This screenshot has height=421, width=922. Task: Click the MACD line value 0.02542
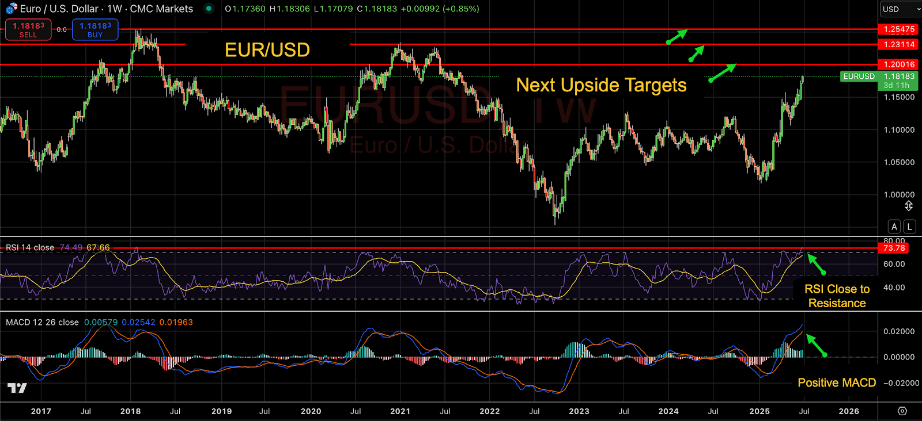[138, 322]
